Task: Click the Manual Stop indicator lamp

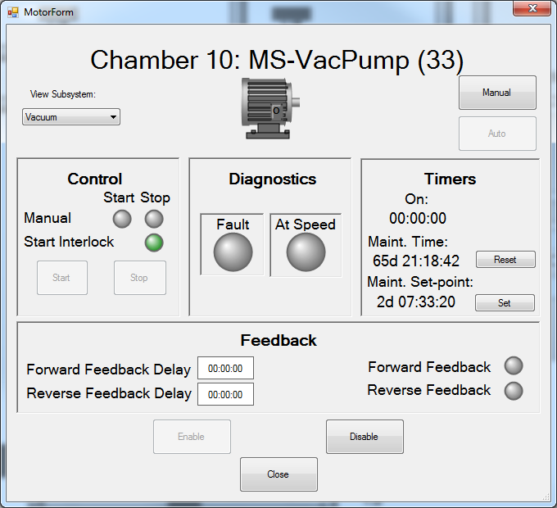Action: click(x=154, y=219)
